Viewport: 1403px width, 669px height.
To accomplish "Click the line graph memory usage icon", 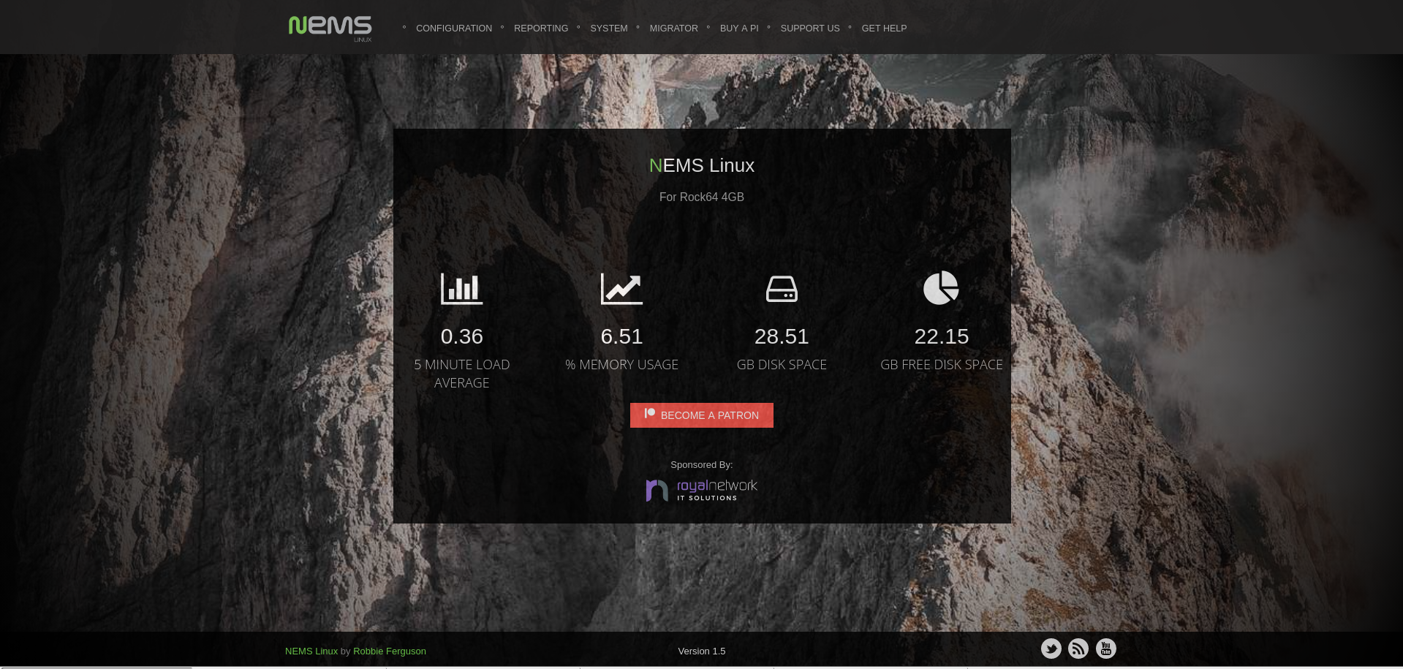I will (x=621, y=289).
